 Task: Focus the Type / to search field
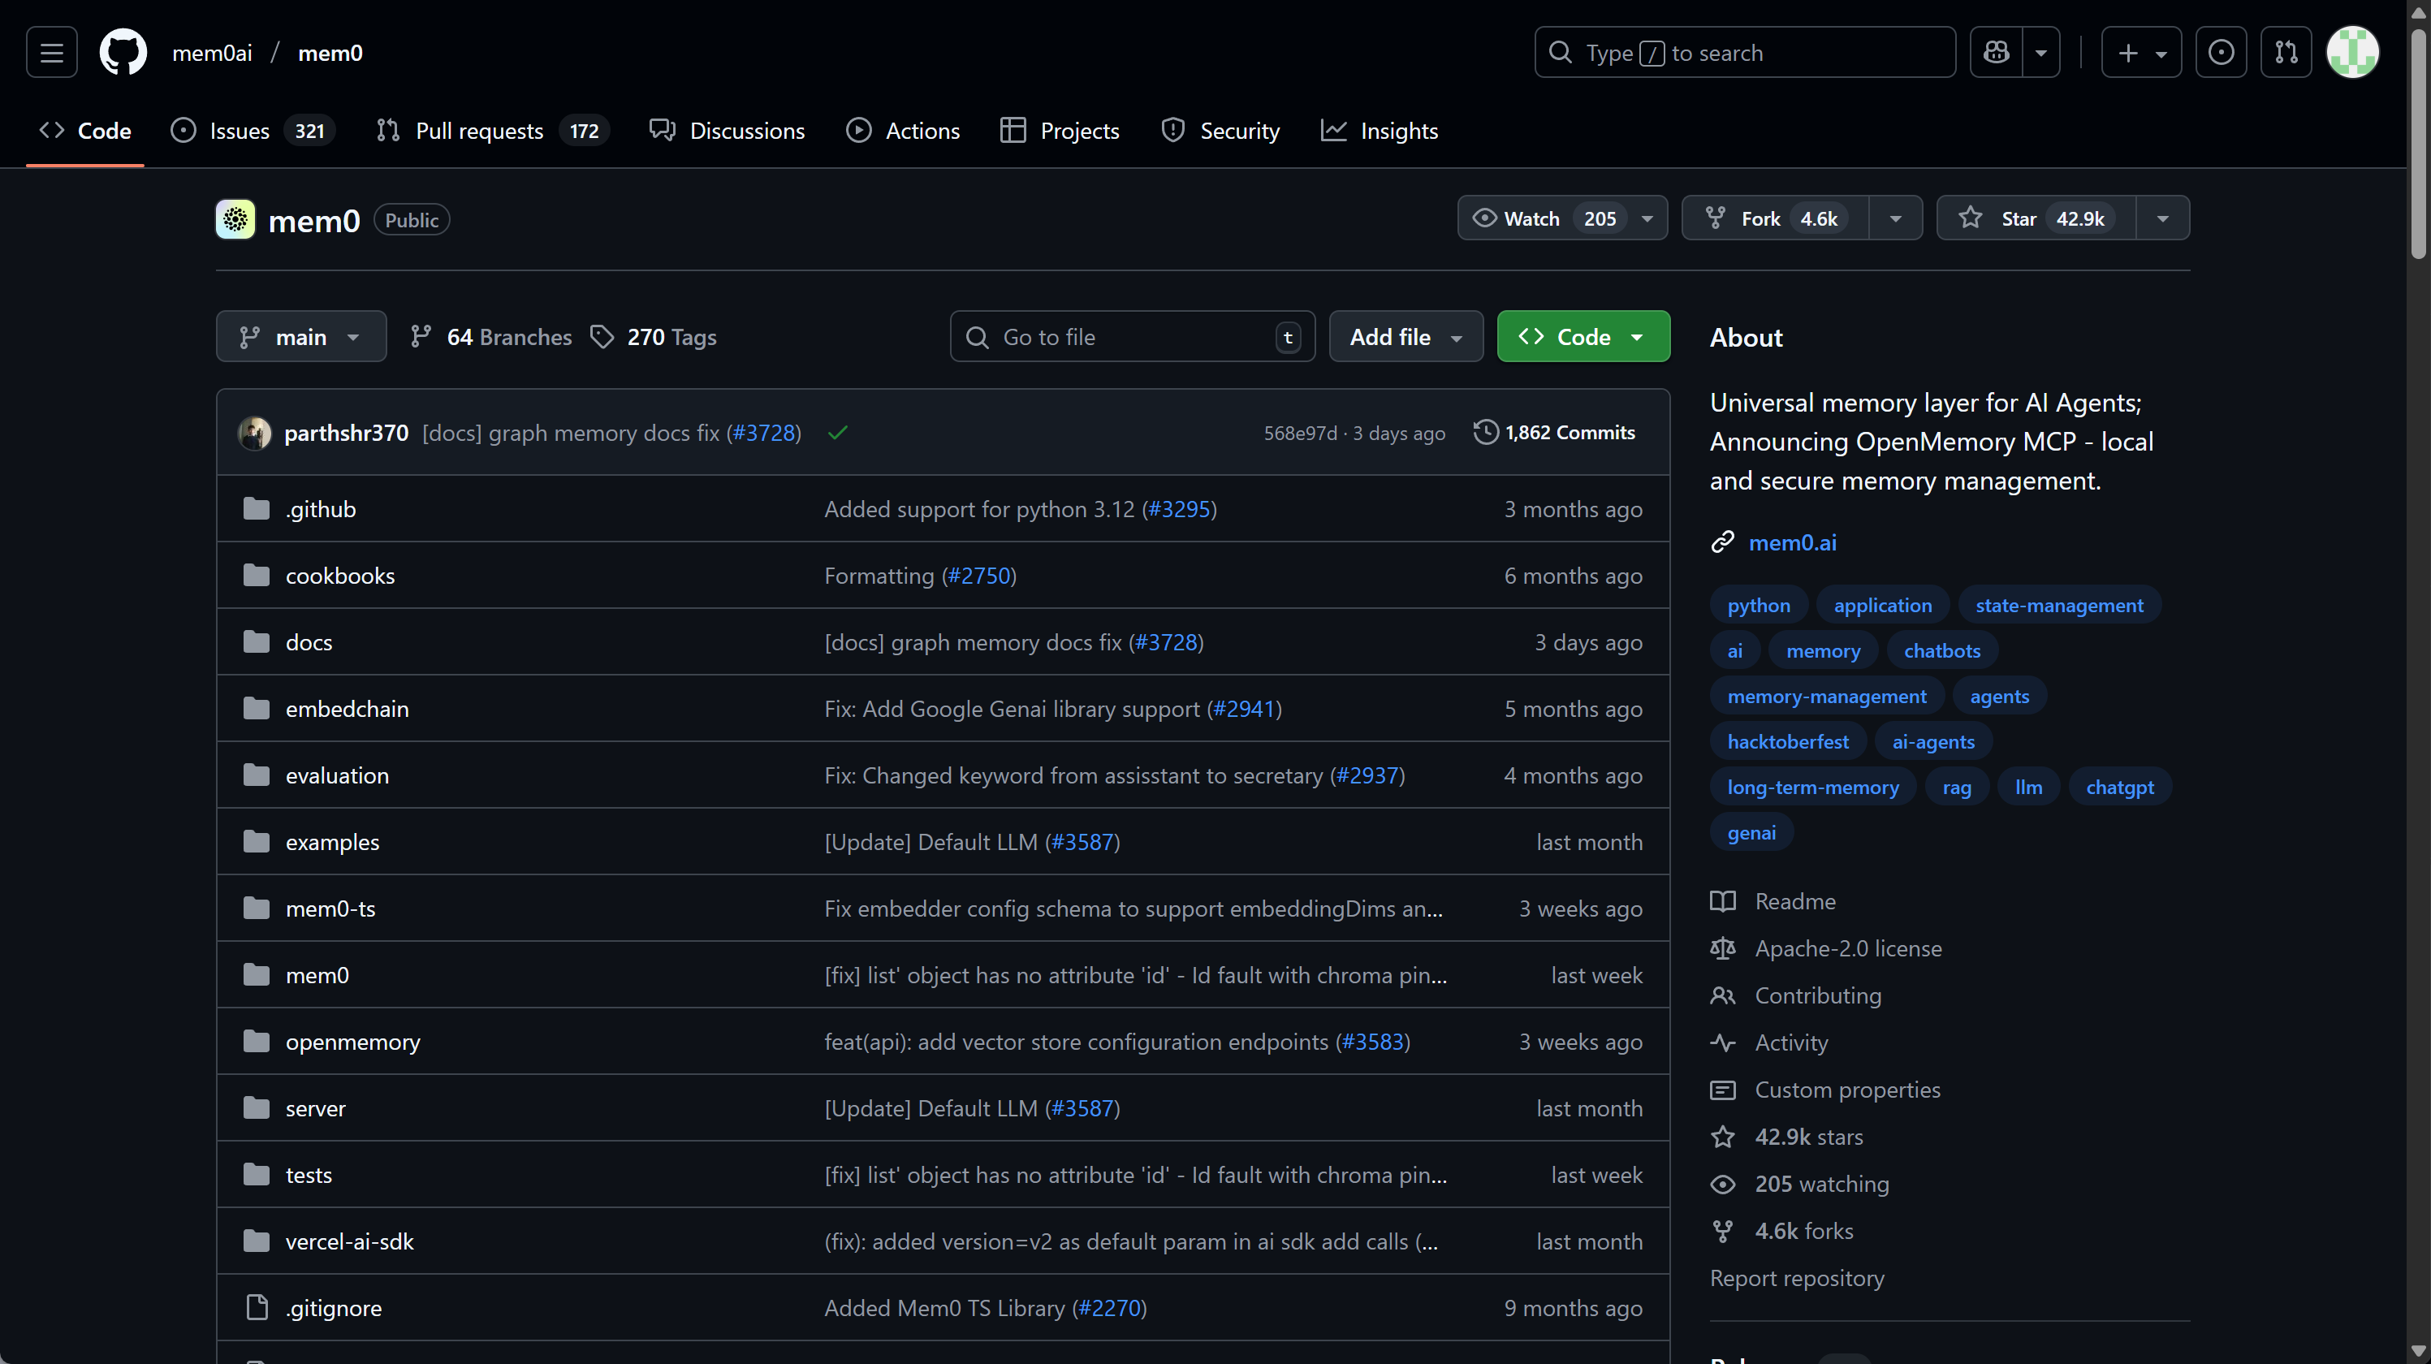coord(1744,52)
